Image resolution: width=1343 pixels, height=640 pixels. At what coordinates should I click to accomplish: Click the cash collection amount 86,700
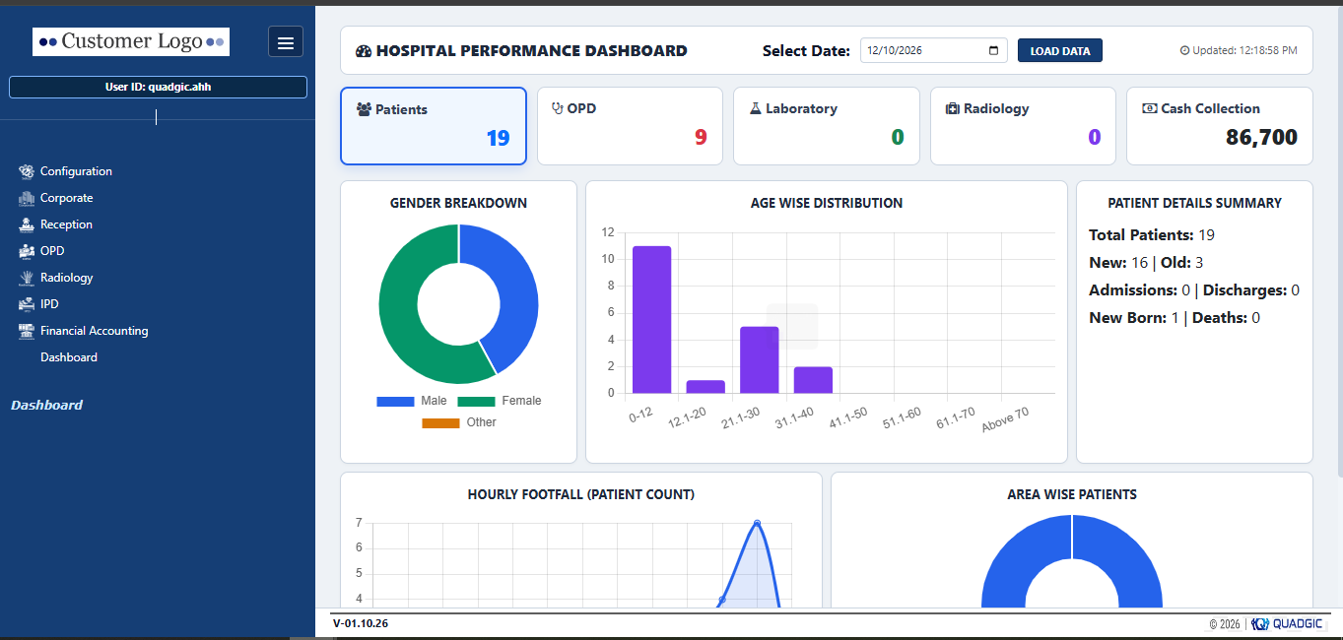(x=1261, y=138)
